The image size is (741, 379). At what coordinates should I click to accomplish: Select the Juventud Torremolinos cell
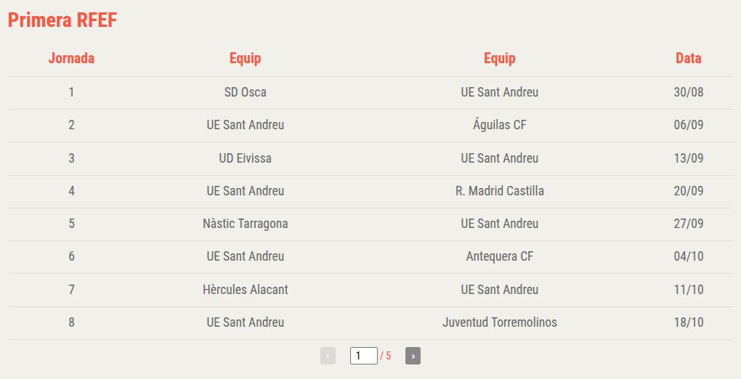pos(500,322)
